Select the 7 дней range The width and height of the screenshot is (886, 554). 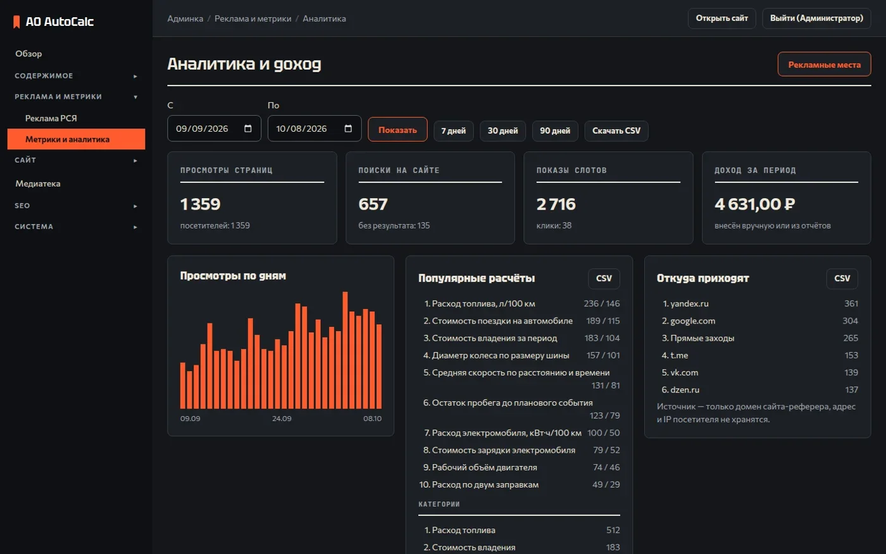[x=453, y=131]
